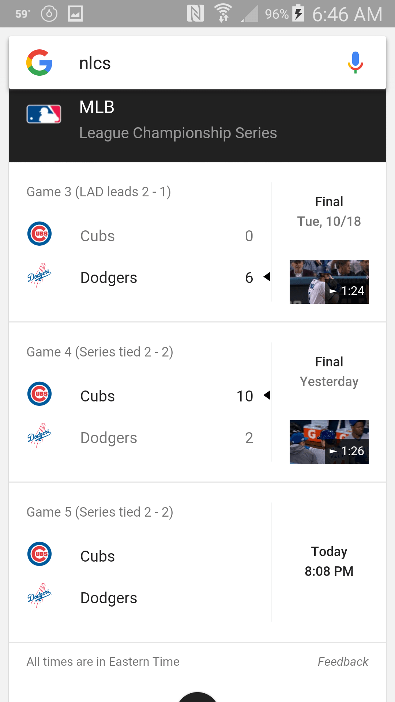Image resolution: width=395 pixels, height=702 pixels.
Task: Open Game 5 Today 8:08 PM details
Action: point(329,561)
